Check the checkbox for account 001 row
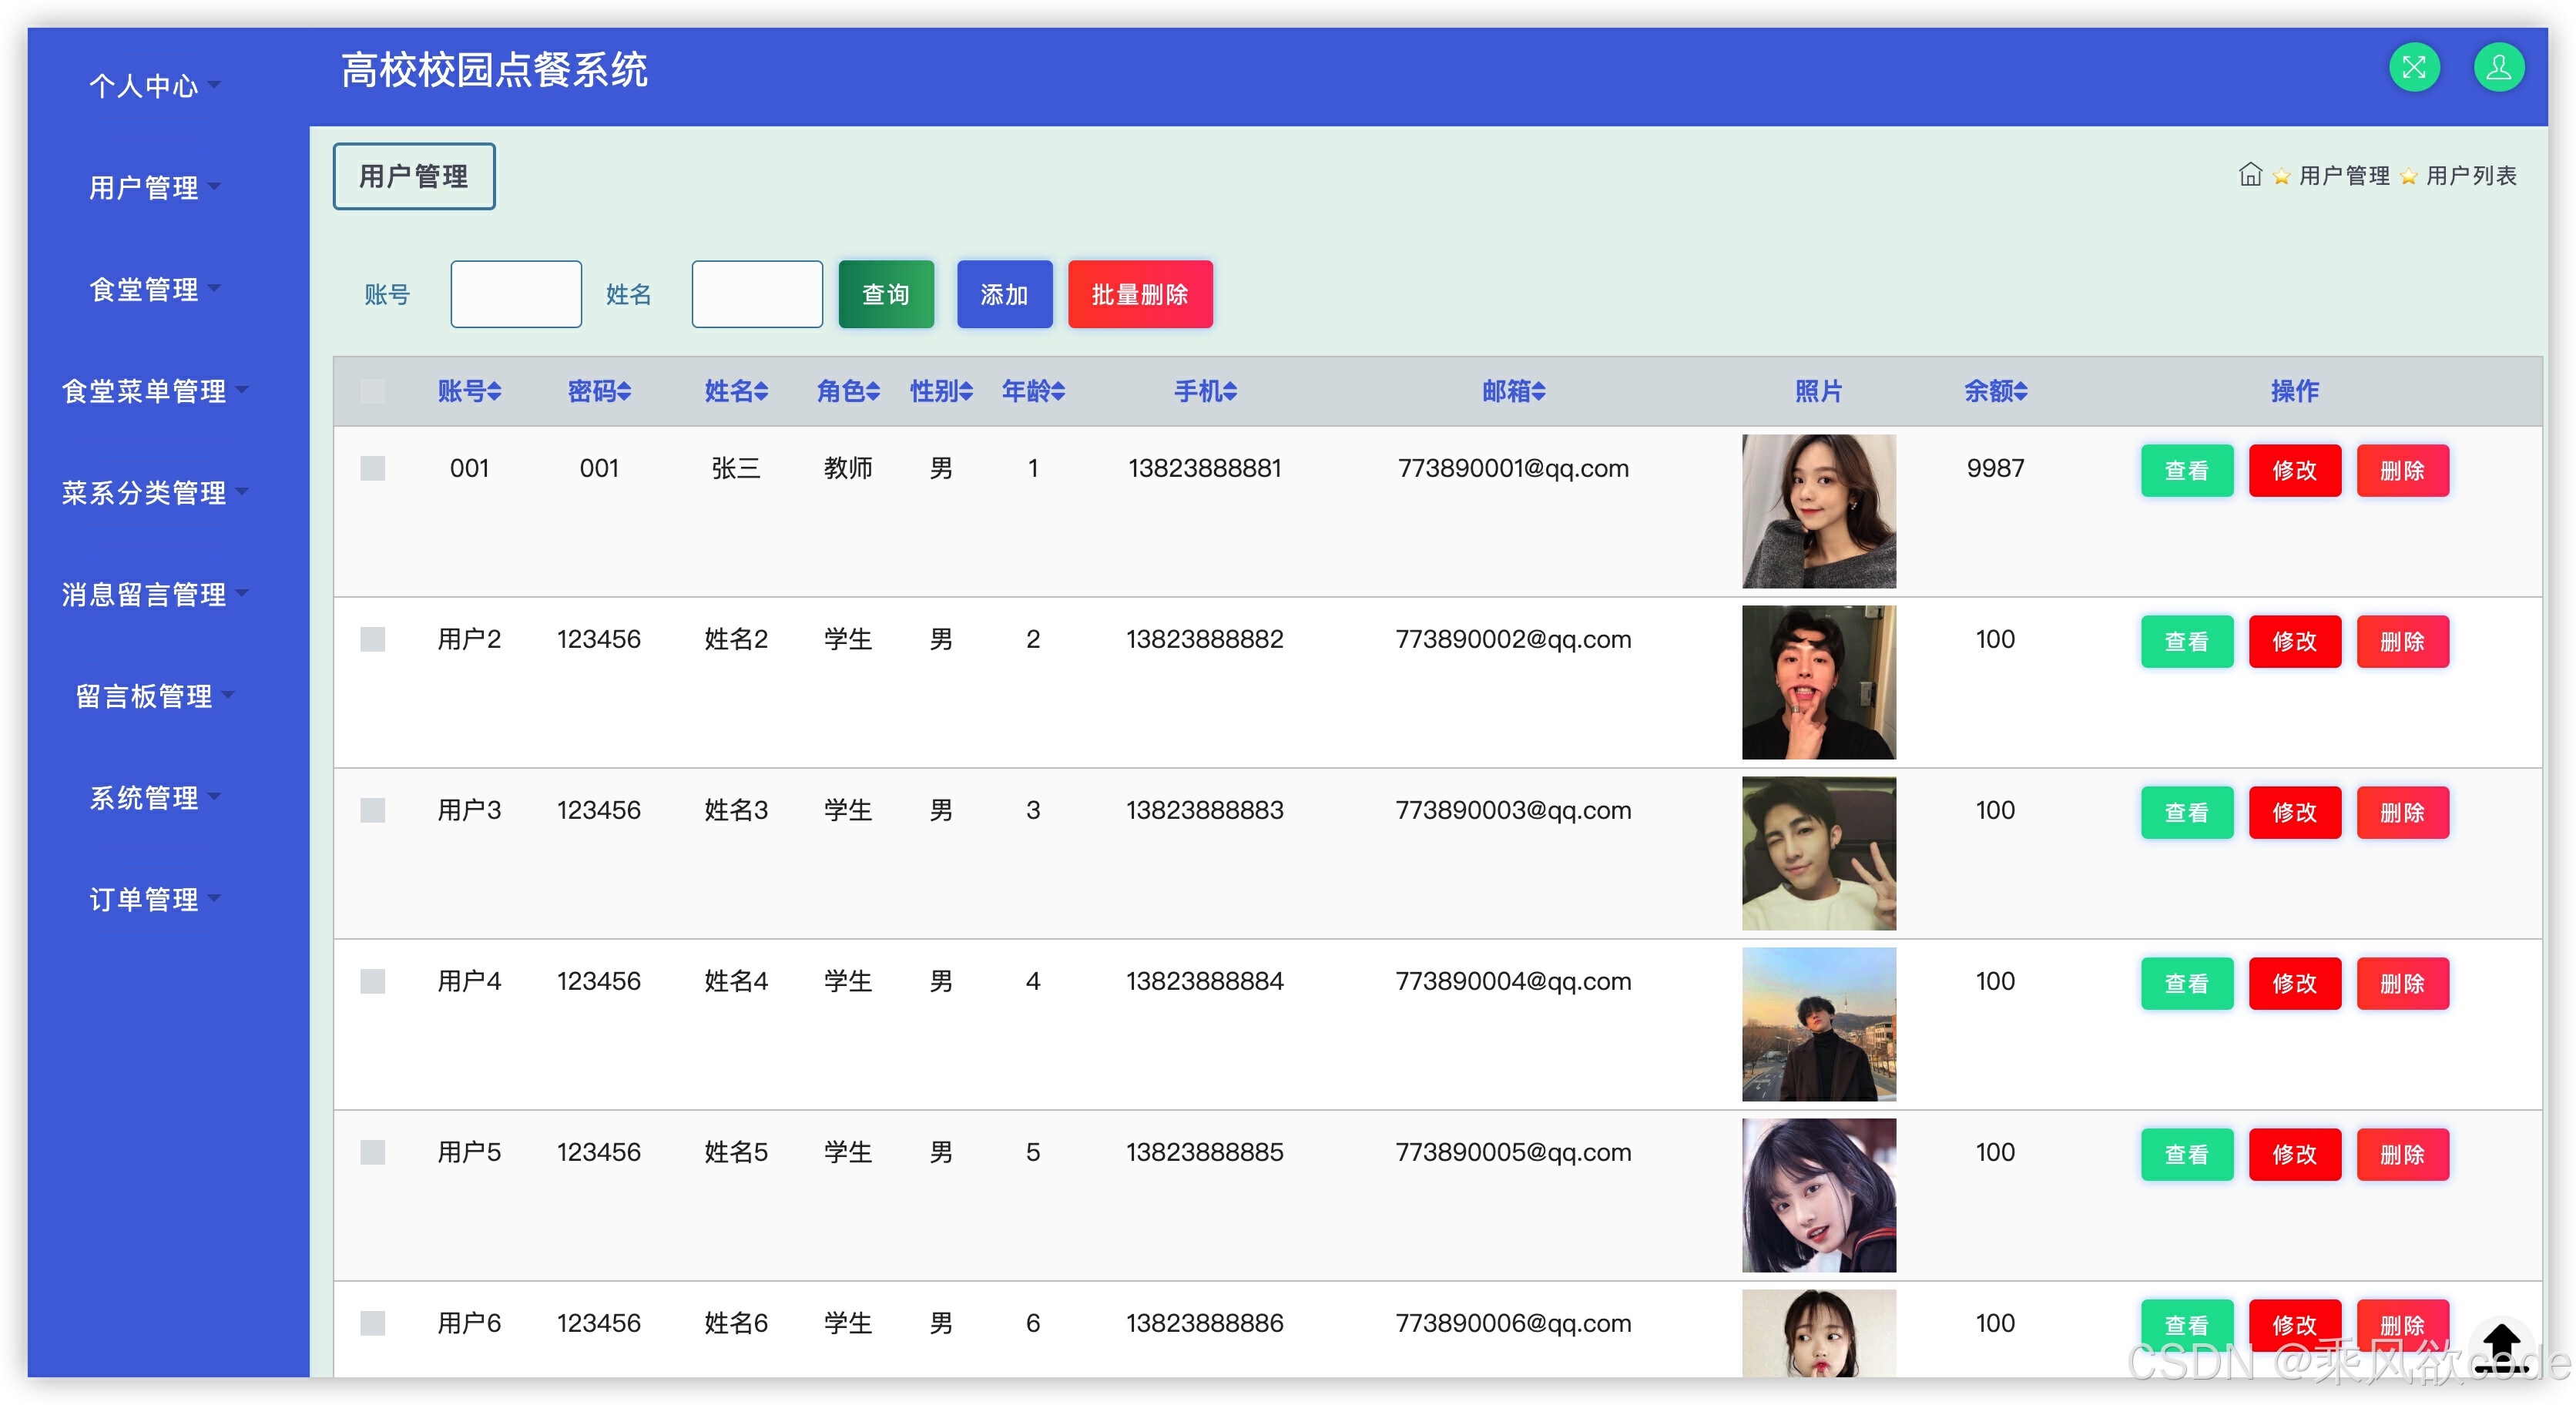The image size is (2576, 1405). tap(372, 468)
